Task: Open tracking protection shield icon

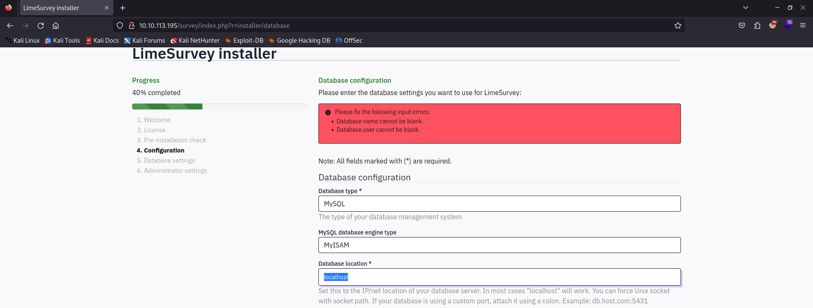Action: tap(120, 26)
